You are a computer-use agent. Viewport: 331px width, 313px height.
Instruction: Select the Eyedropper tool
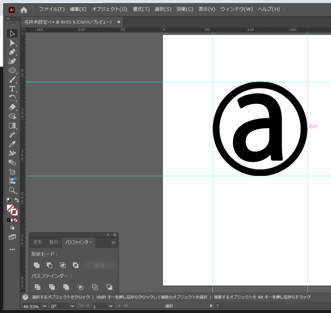(12, 144)
